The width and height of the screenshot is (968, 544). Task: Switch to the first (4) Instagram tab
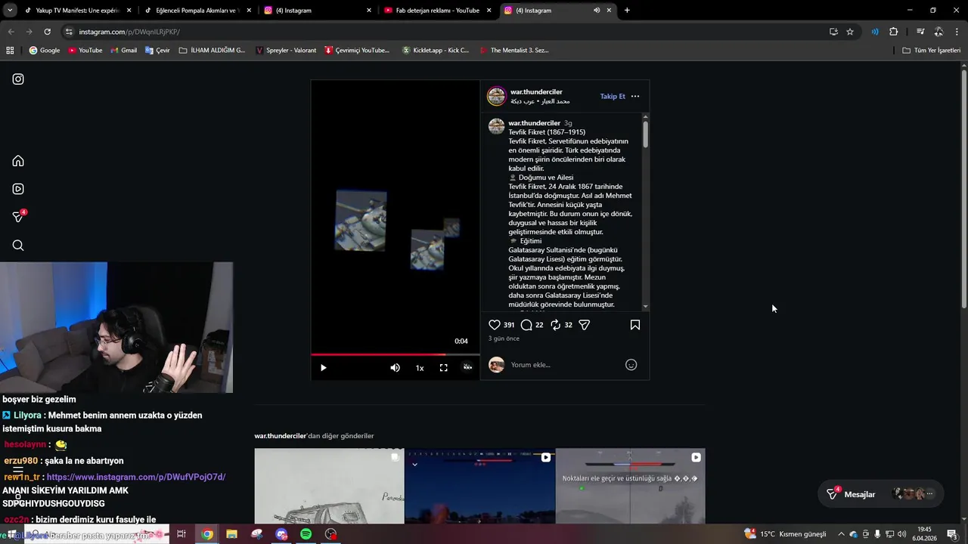pyautogui.click(x=317, y=11)
